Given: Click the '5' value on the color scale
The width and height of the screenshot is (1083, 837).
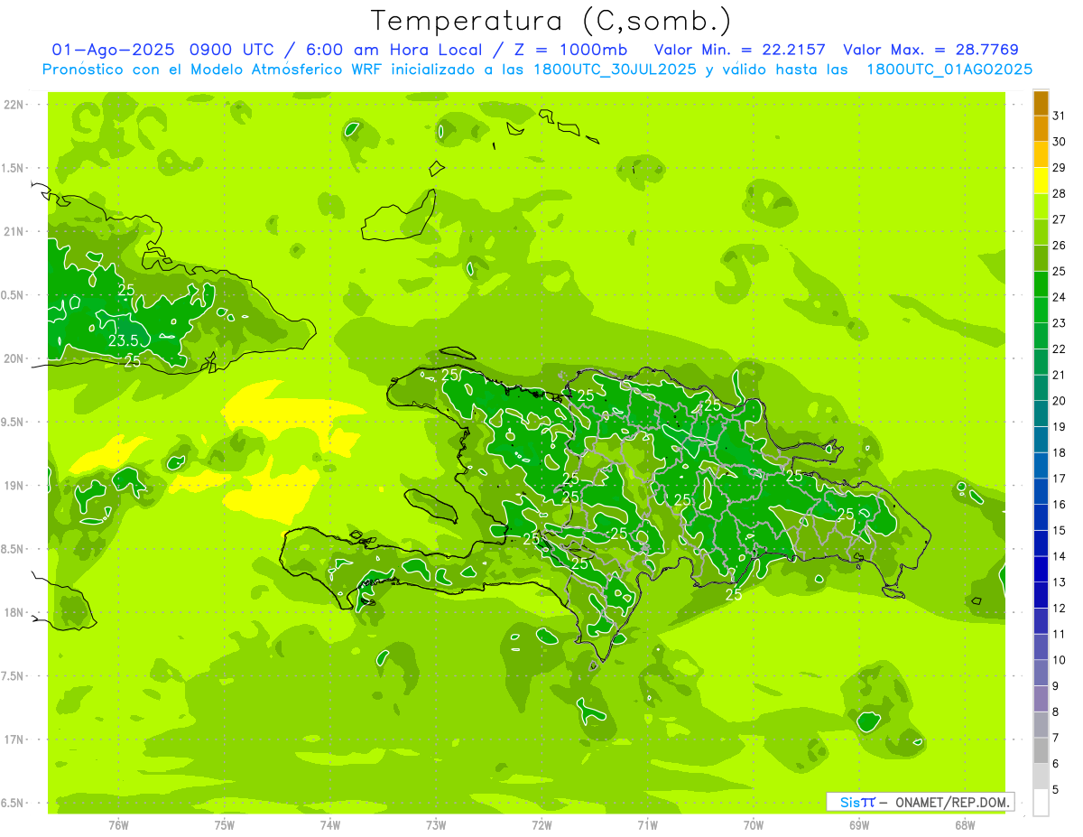Looking at the screenshot, I should pyautogui.click(x=1056, y=789).
